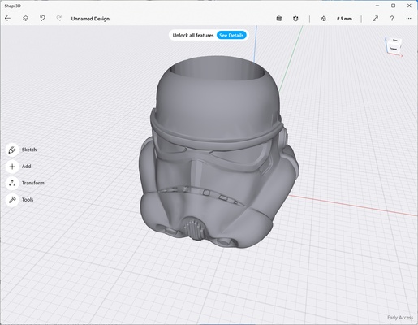
Task: Click the orientation cube top face
Action: pos(395,41)
